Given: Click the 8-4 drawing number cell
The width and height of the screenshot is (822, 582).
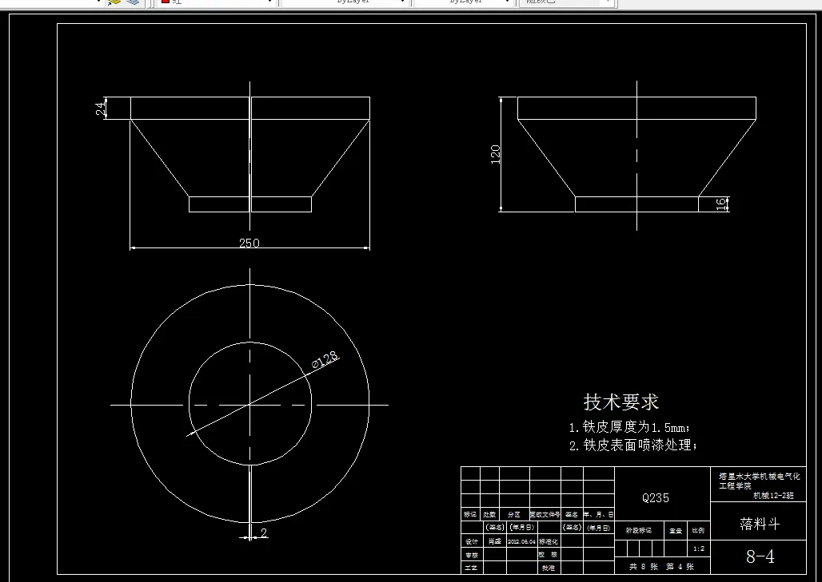Looking at the screenshot, I should (x=760, y=556).
